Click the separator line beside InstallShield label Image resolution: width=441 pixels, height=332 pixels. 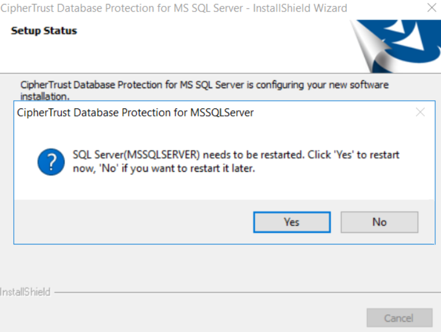(248, 292)
